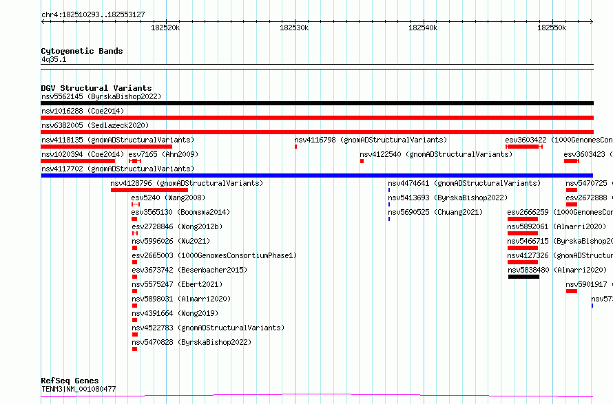Click the 182540k ruler position
The image size is (613, 404).
[x=423, y=28]
